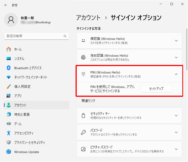Minimize the Settings window
The image size is (188, 162).
coord(161,4)
